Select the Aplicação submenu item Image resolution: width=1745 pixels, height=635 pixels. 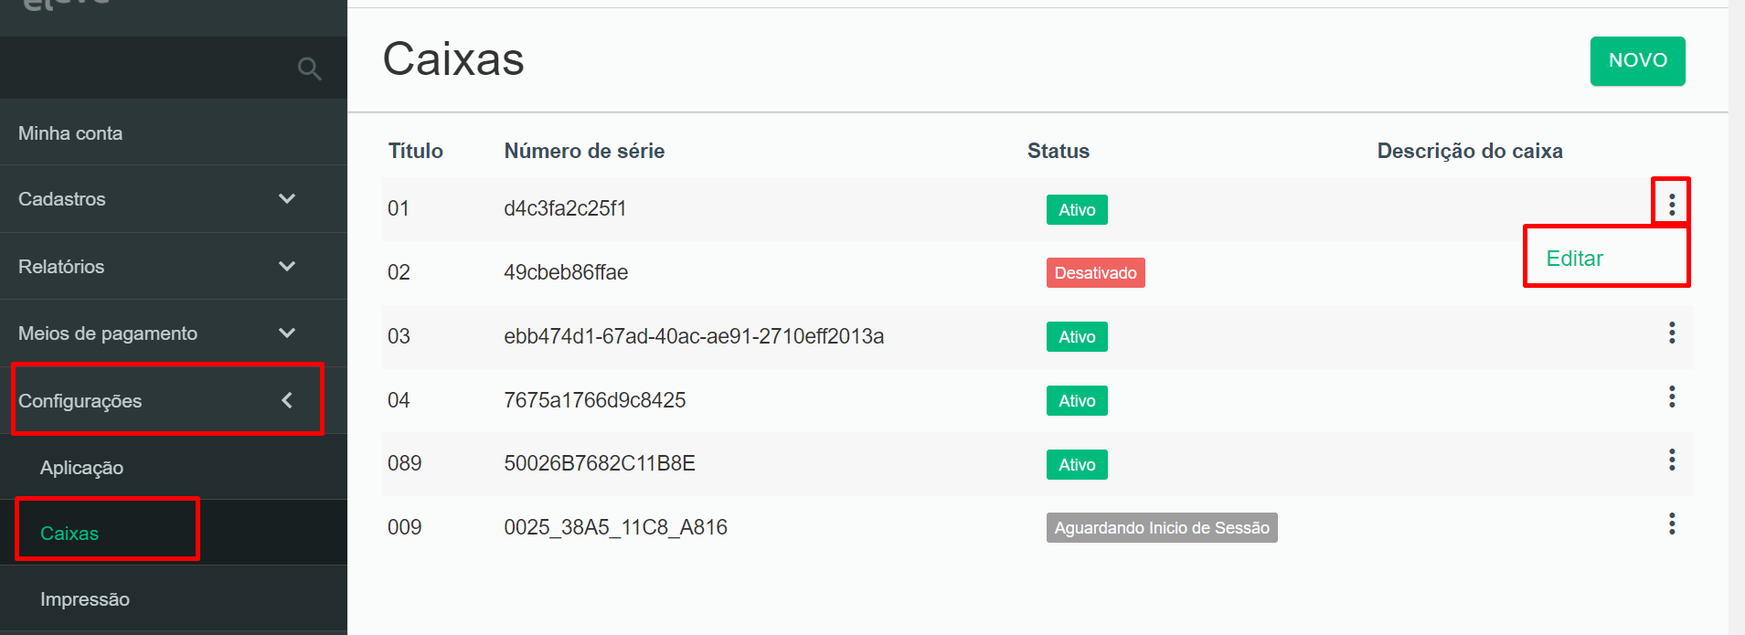81,468
